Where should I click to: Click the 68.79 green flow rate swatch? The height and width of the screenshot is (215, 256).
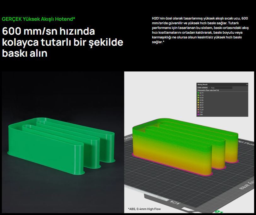coord(198,93)
